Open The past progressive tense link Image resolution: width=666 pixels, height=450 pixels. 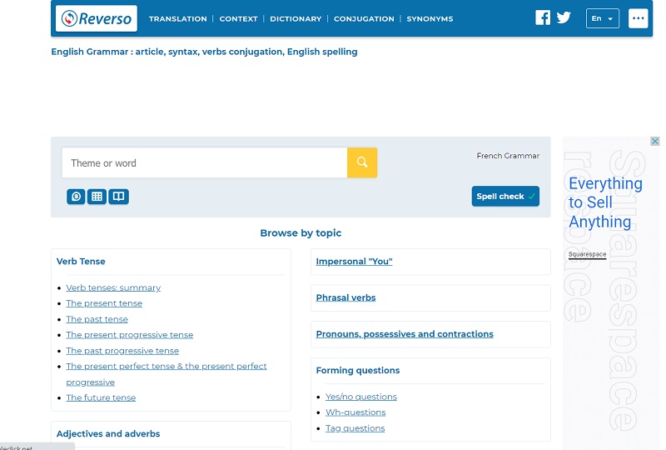point(122,351)
